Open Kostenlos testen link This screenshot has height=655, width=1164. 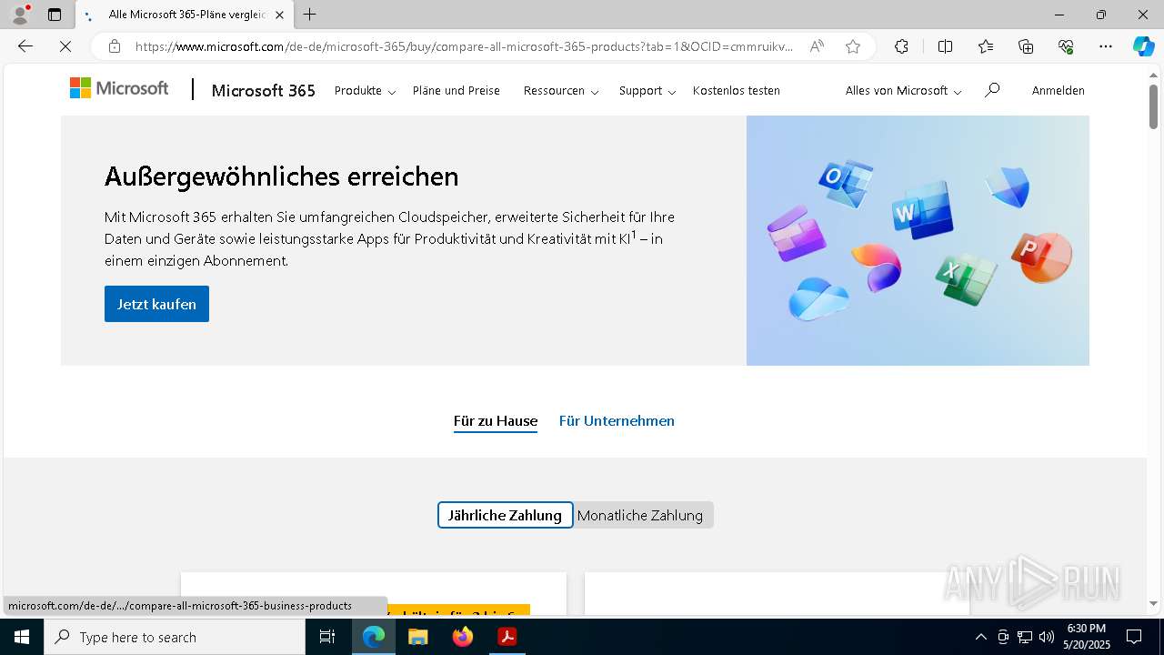tap(736, 91)
